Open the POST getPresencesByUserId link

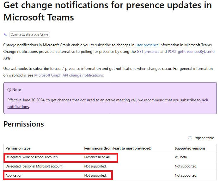coord(191,52)
